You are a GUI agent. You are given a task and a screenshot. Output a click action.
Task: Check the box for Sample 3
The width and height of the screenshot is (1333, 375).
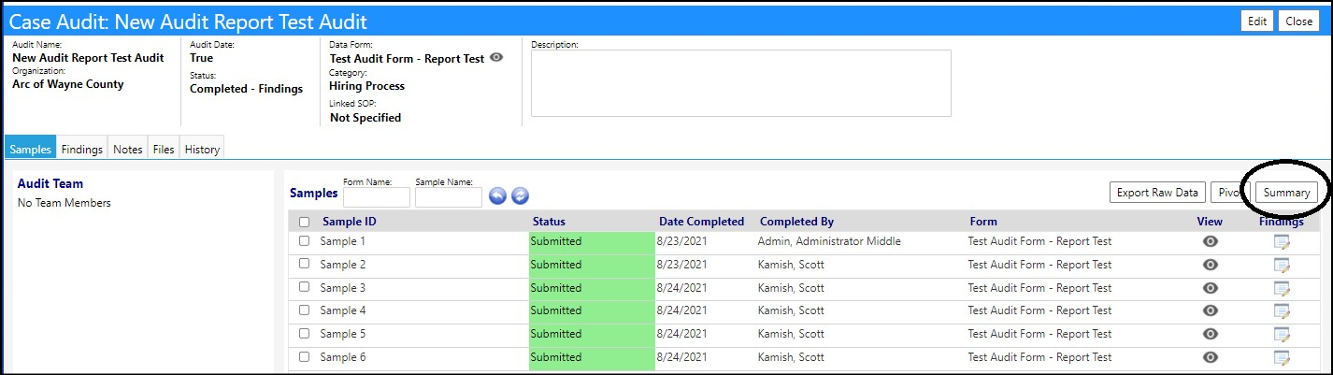click(304, 288)
